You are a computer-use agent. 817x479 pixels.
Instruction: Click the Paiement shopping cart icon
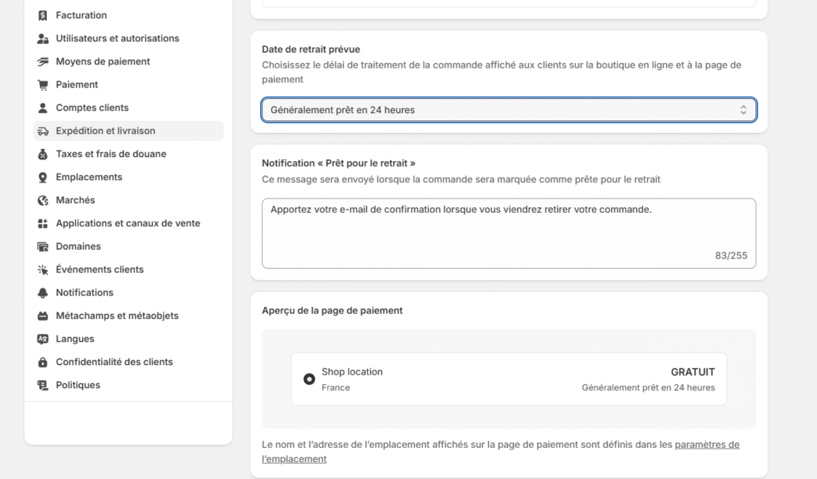pyautogui.click(x=43, y=84)
